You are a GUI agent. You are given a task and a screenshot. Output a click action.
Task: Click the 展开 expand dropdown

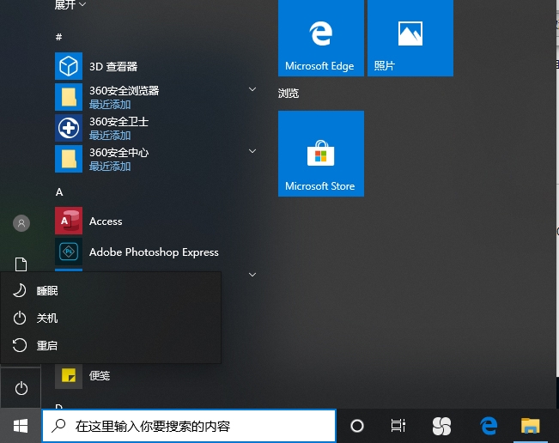pyautogui.click(x=70, y=4)
